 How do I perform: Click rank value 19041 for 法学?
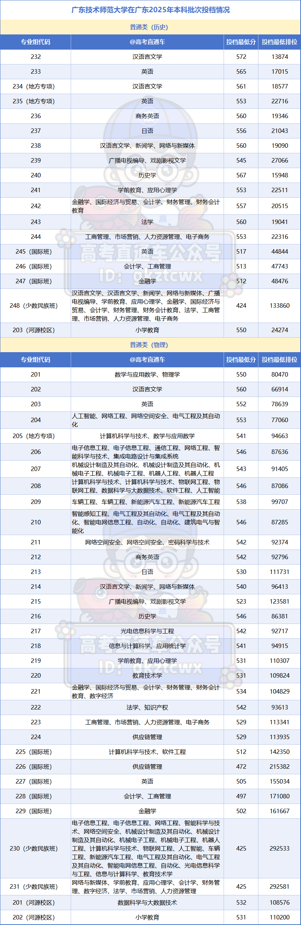[280, 222]
